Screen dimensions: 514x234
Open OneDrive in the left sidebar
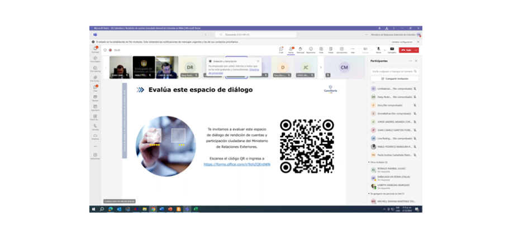(95, 136)
